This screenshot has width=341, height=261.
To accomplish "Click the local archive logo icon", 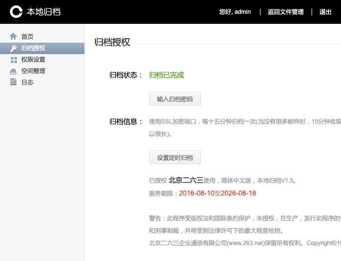I will [x=16, y=11].
